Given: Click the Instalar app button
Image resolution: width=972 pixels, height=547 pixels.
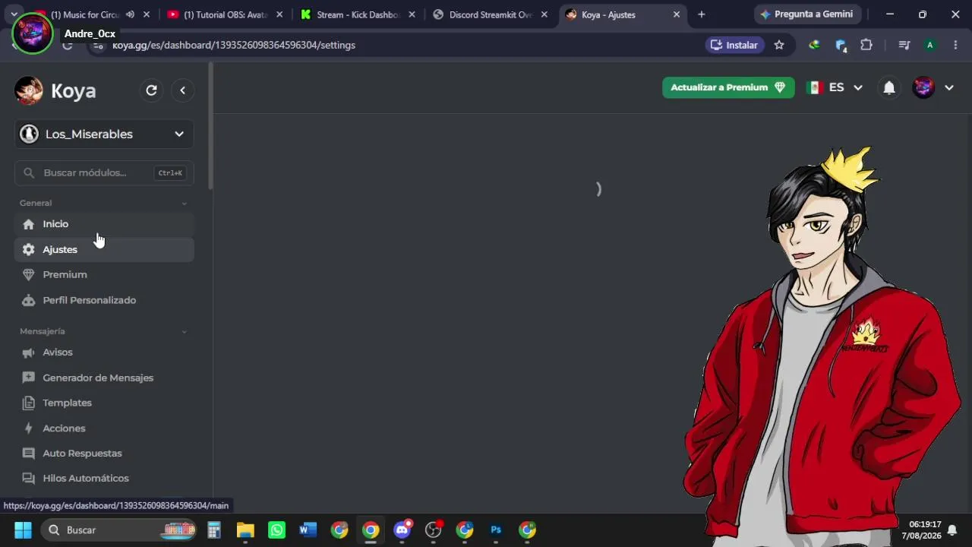Looking at the screenshot, I should pyautogui.click(x=734, y=45).
